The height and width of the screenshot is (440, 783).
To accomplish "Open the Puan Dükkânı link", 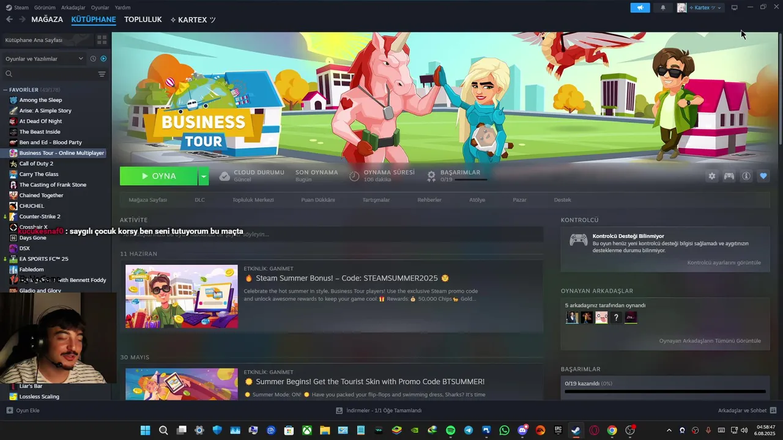I will (318, 200).
